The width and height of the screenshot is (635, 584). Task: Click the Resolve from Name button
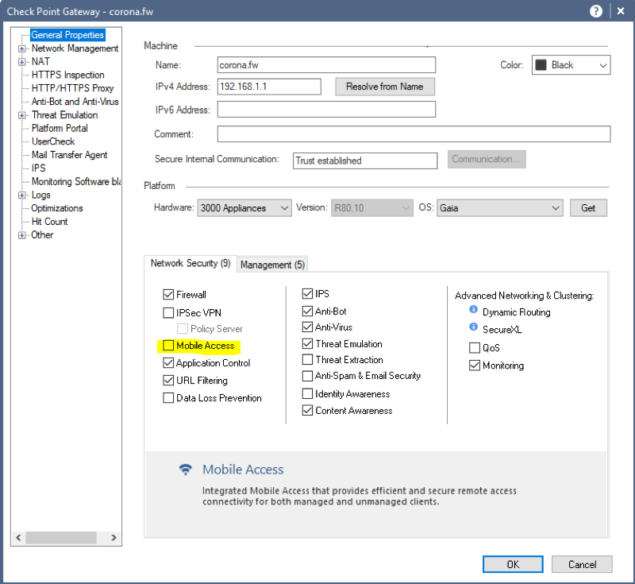(385, 87)
